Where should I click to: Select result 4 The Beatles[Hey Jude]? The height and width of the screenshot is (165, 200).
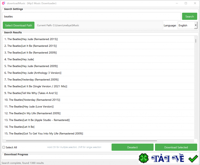(x=98, y=59)
